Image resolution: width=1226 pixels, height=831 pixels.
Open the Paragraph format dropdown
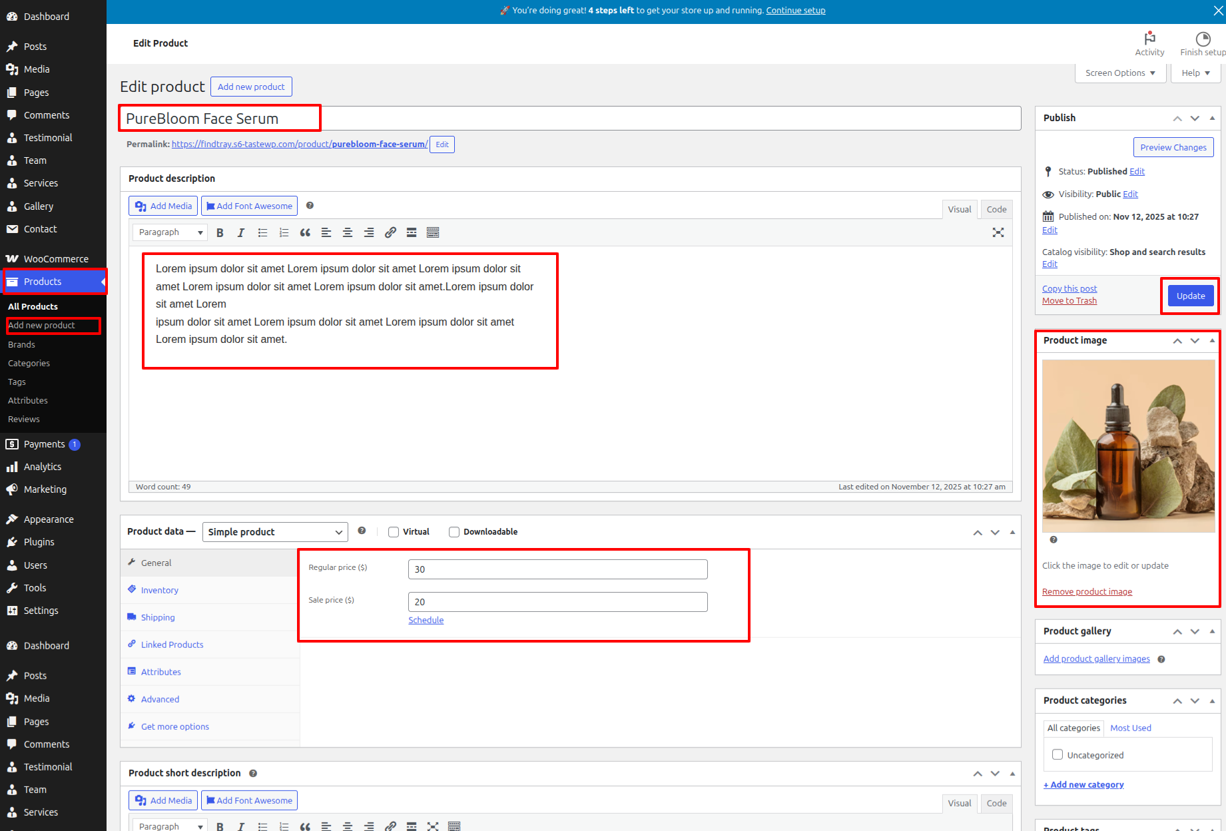[x=170, y=232]
